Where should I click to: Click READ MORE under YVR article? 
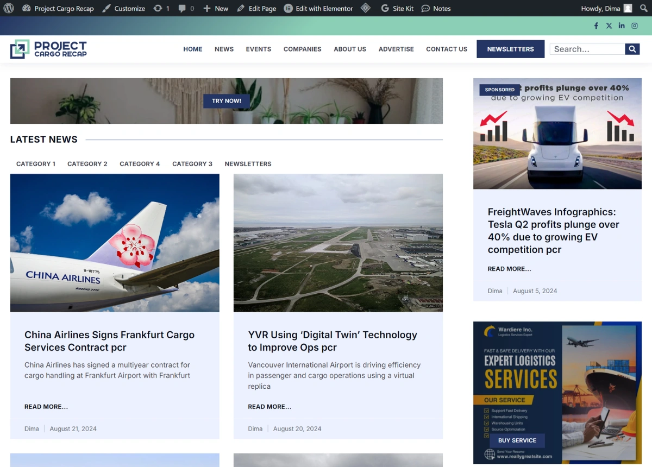(269, 407)
